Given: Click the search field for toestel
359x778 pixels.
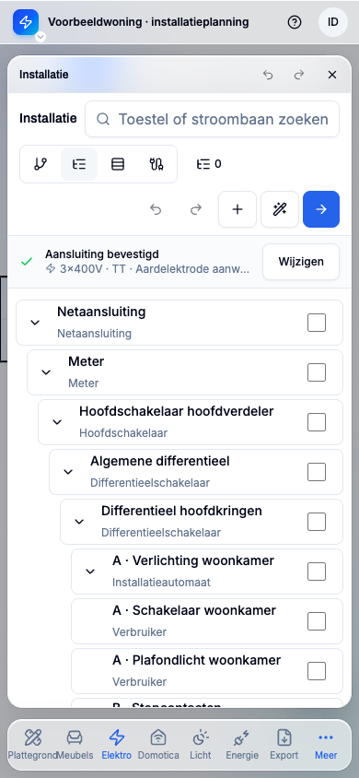Looking at the screenshot, I should pyautogui.click(x=212, y=119).
